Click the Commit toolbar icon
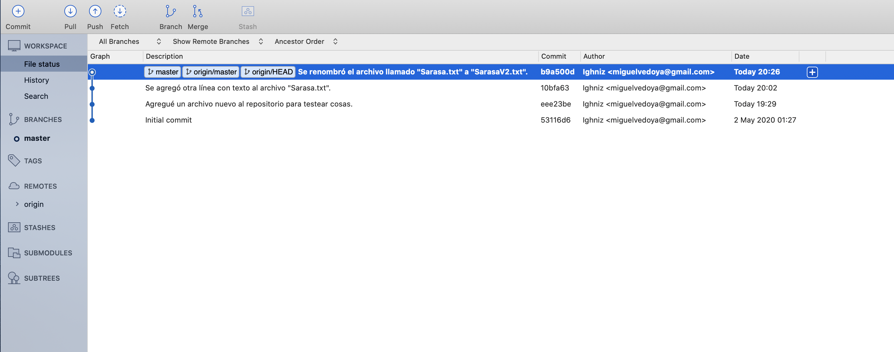This screenshot has height=352, width=894. [x=18, y=11]
